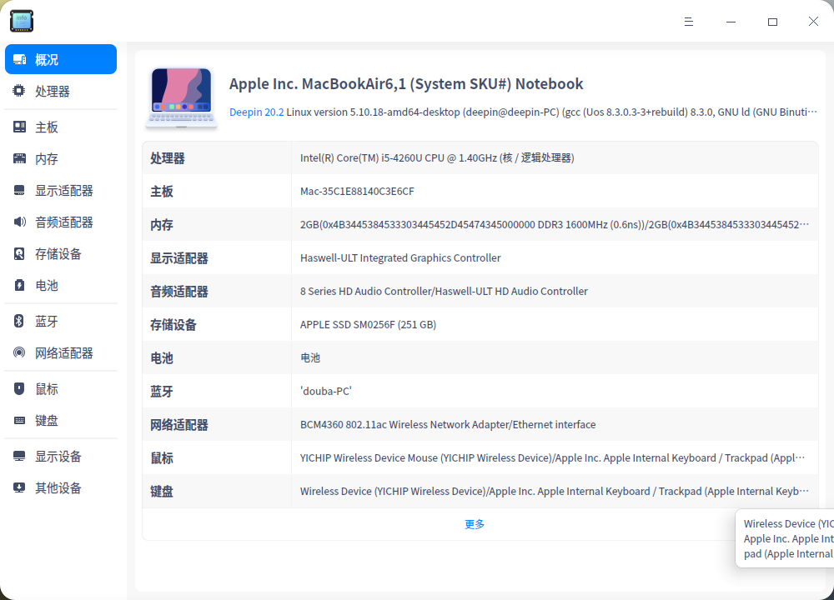Click YICHIP Wireless Device Mouse value

tap(553, 458)
